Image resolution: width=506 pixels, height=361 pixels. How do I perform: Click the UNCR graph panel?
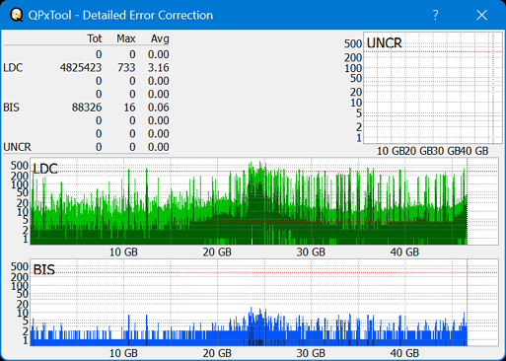(x=433, y=88)
